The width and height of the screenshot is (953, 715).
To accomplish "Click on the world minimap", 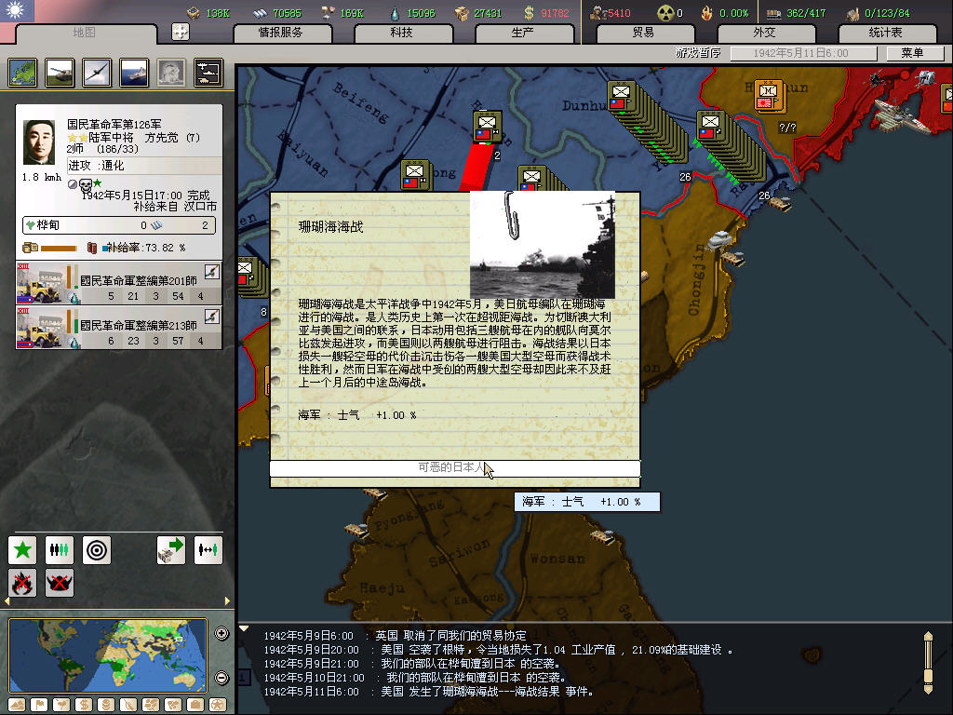I will pos(108,655).
